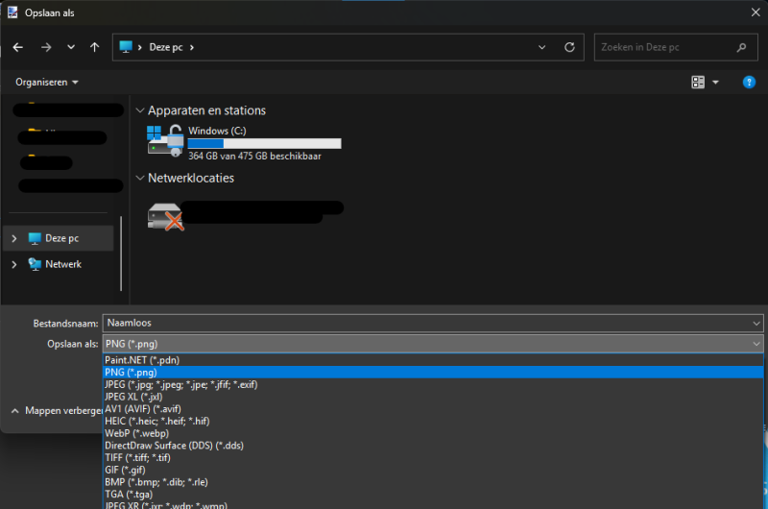
Task: Close the 'Opslaan als' dialog
Action: coord(756,12)
